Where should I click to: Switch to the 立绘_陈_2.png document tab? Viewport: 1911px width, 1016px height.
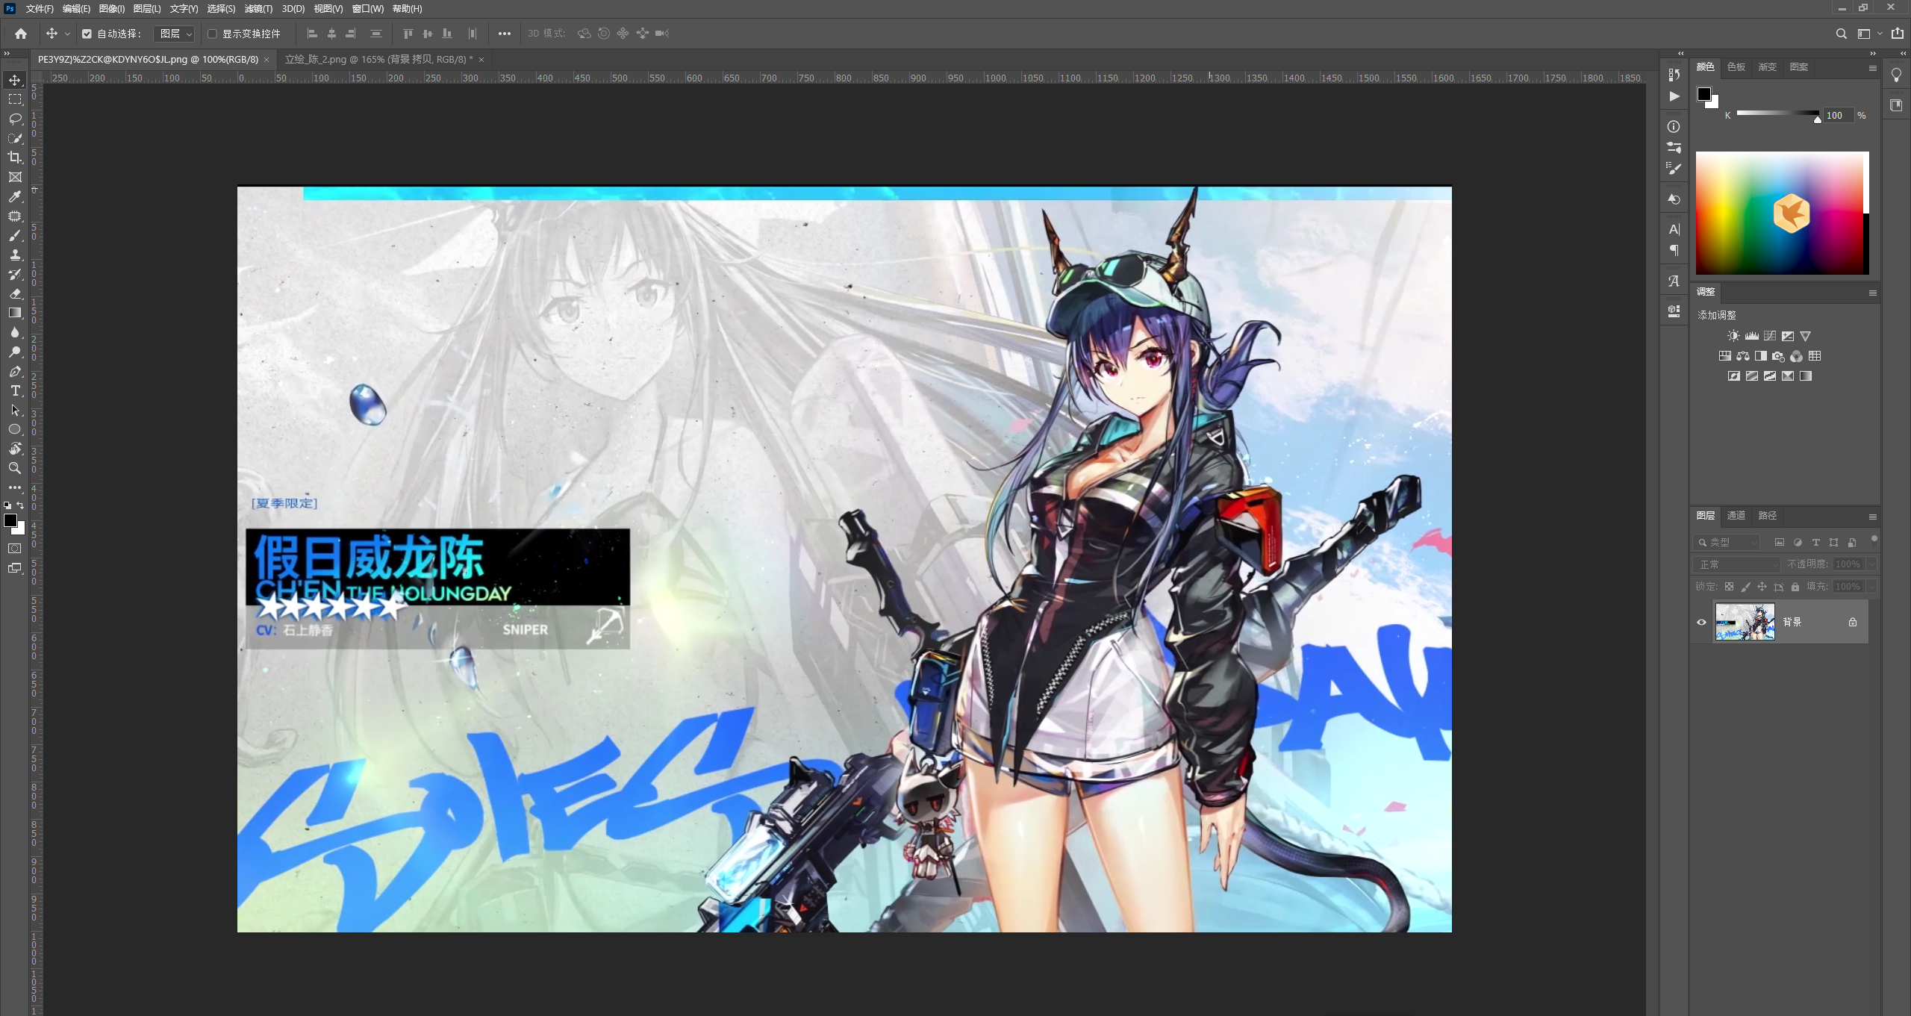click(x=378, y=59)
